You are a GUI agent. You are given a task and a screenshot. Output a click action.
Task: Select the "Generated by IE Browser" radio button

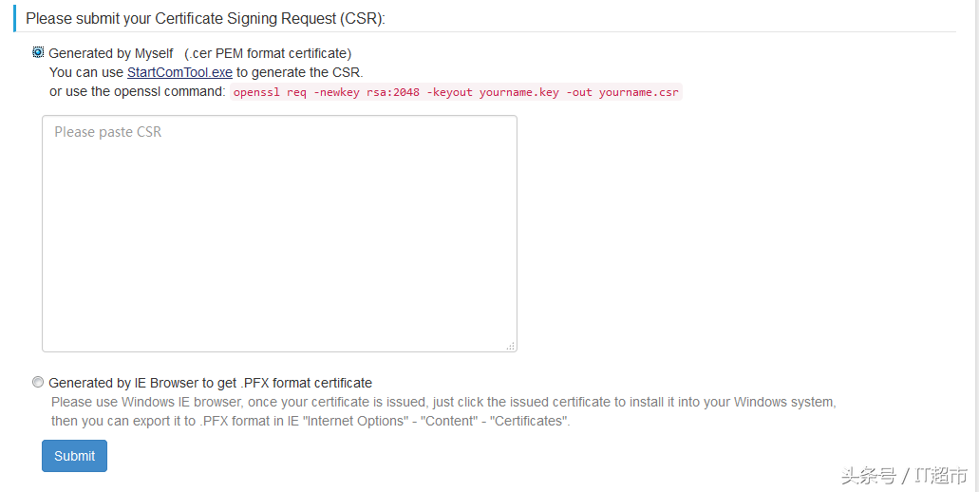(x=38, y=382)
